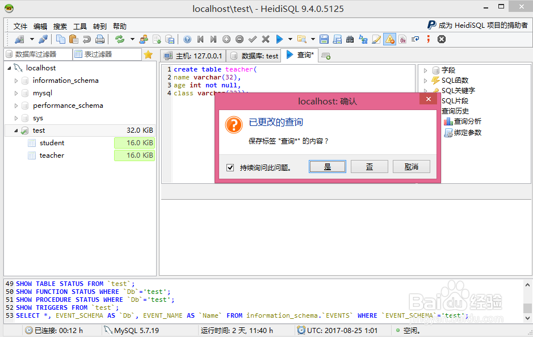533x337 pixels.
Task: Select the student table
Action: coord(52,143)
